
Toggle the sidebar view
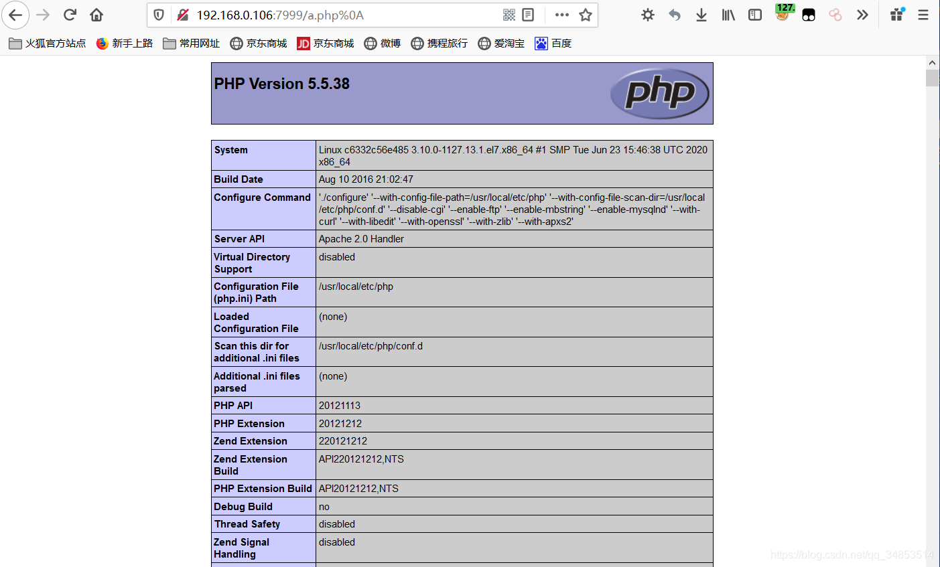[x=755, y=15]
